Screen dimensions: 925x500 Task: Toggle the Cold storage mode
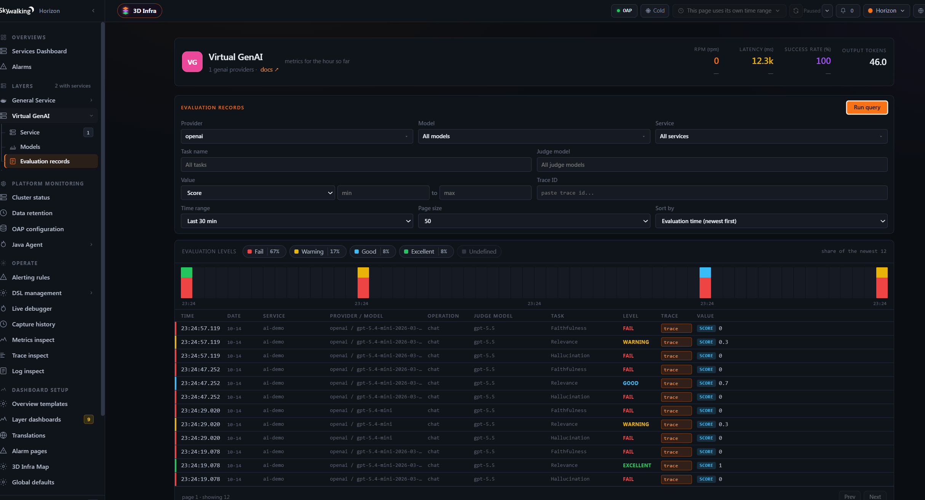655,11
